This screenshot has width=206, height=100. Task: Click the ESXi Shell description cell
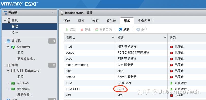click(142, 83)
